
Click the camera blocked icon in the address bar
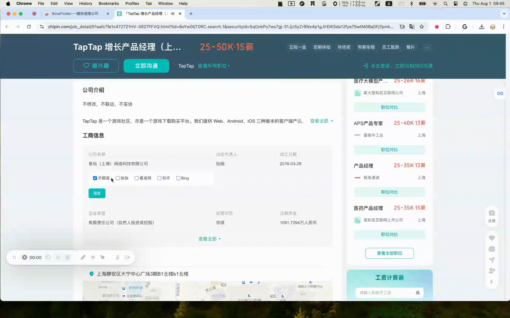402,27
